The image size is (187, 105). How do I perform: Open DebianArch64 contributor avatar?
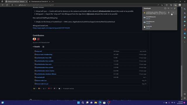point(38,39)
